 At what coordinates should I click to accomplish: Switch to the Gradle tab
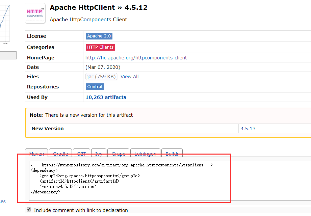pyautogui.click(x=60, y=154)
